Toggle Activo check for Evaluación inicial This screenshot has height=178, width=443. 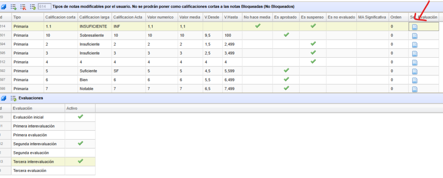(x=80, y=117)
